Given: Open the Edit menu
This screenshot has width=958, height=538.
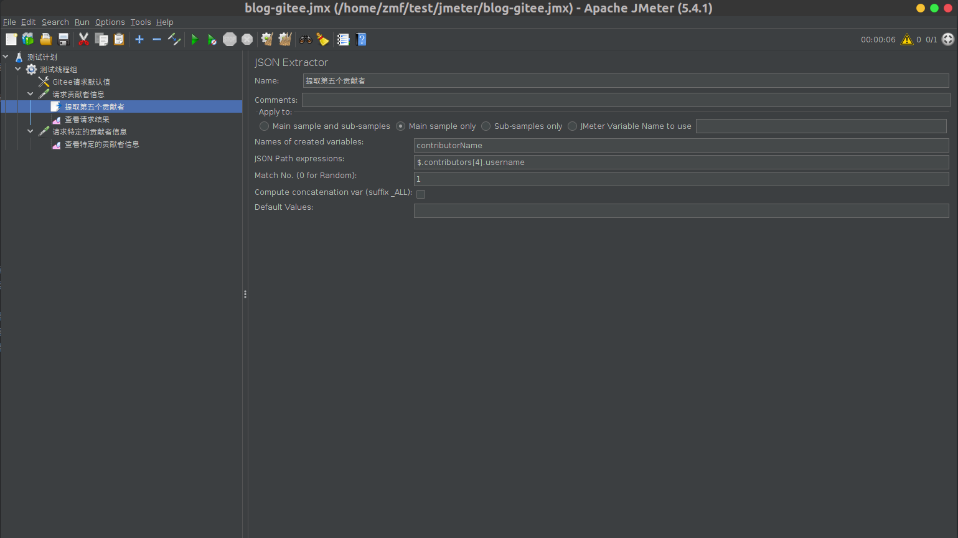Looking at the screenshot, I should [x=28, y=22].
